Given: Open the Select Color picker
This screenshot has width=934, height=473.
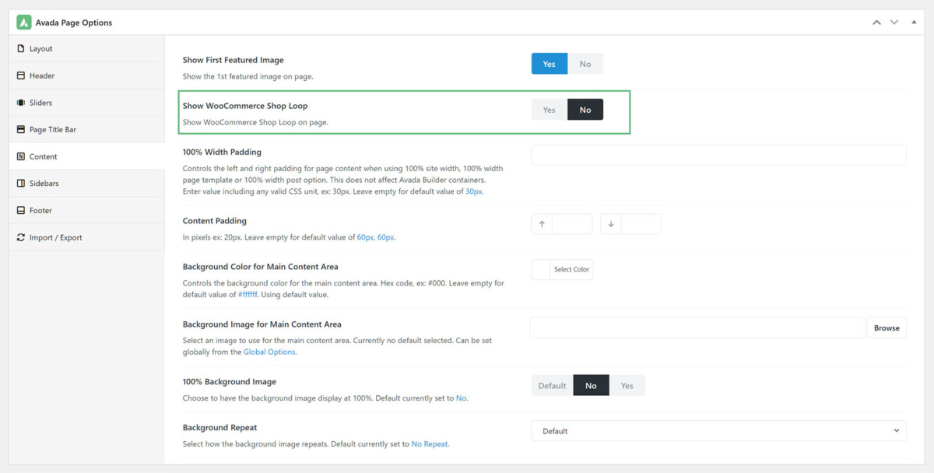Looking at the screenshot, I should point(574,269).
